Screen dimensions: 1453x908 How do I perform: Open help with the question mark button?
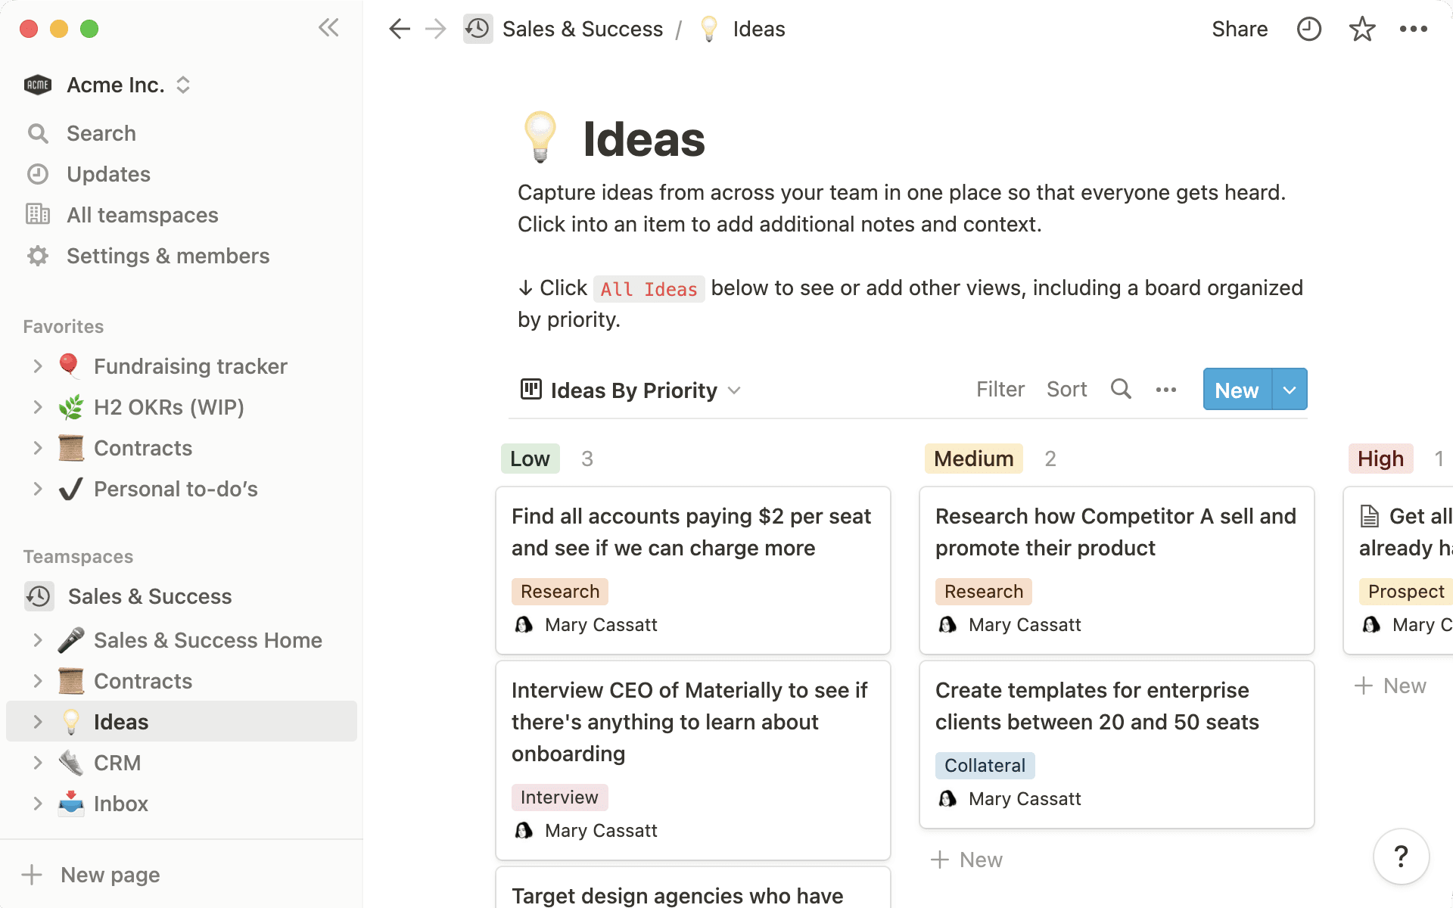click(x=1402, y=857)
